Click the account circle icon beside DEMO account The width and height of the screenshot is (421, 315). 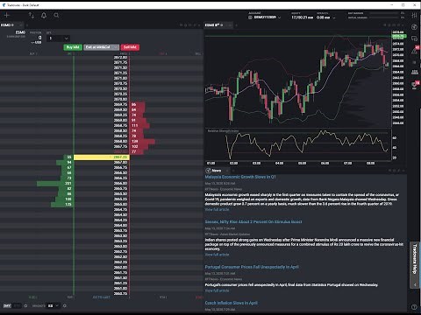pyautogui.click(x=250, y=17)
